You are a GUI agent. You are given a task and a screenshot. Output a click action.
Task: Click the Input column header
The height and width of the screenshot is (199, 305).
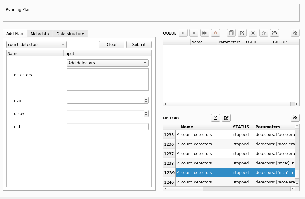coord(108,53)
